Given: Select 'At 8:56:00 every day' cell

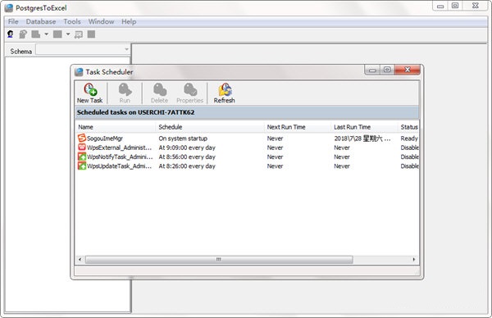Looking at the screenshot, I should click(187, 157).
